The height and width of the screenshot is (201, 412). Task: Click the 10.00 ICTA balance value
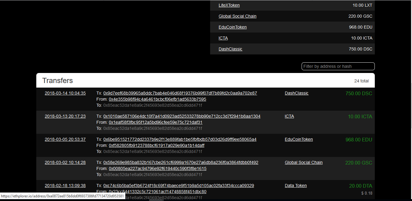[x=362, y=38]
